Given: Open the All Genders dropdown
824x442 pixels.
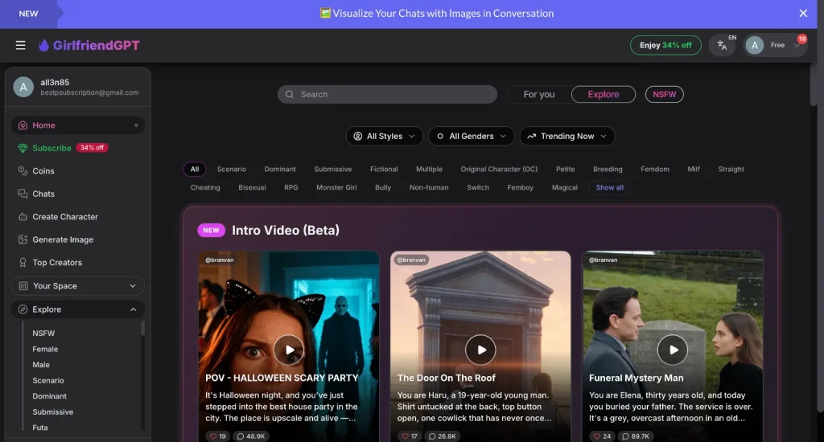Looking at the screenshot, I should click(471, 136).
